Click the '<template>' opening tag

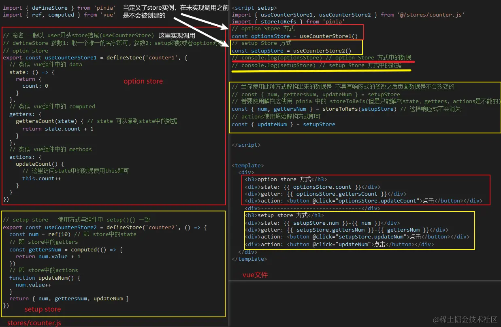tap(248, 166)
